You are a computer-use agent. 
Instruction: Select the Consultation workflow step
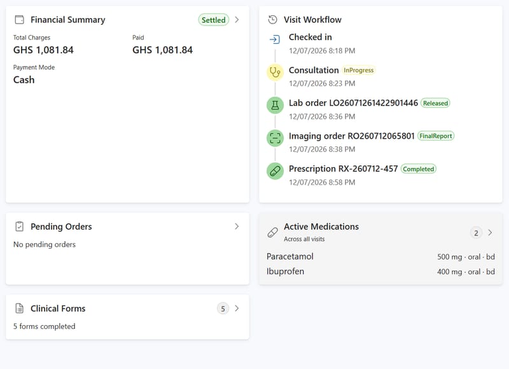[x=314, y=70]
